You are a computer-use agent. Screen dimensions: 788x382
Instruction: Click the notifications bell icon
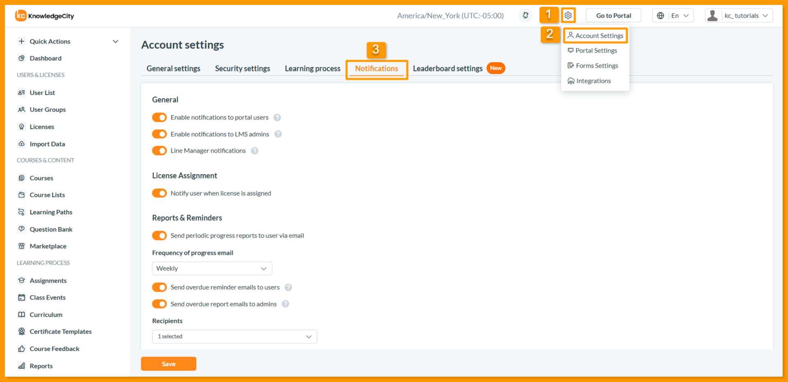pos(525,16)
